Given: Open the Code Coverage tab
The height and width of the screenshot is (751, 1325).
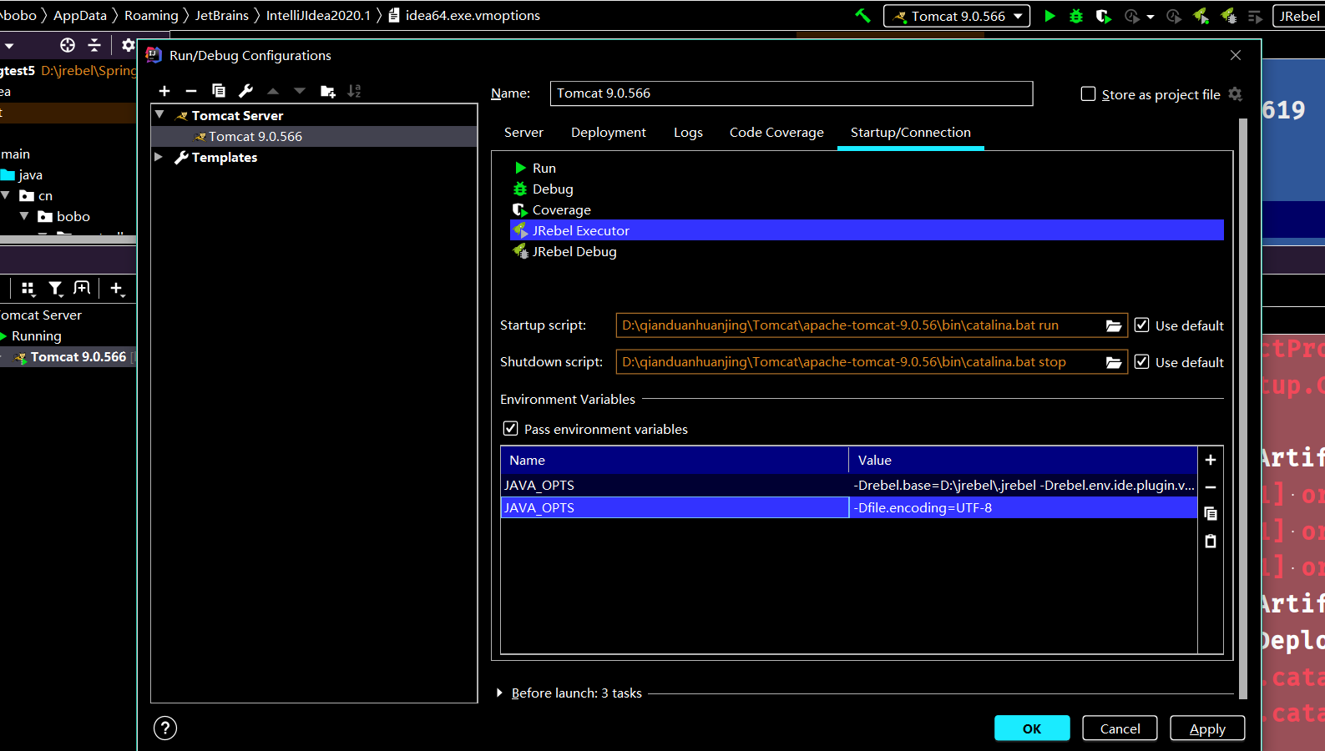Looking at the screenshot, I should point(776,133).
